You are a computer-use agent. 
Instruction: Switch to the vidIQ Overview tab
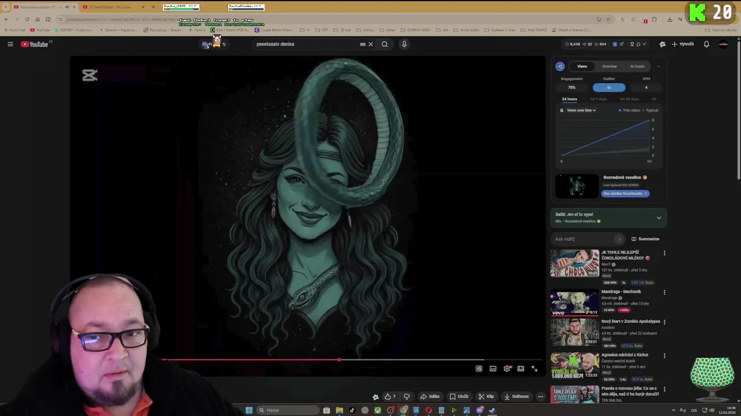(610, 66)
